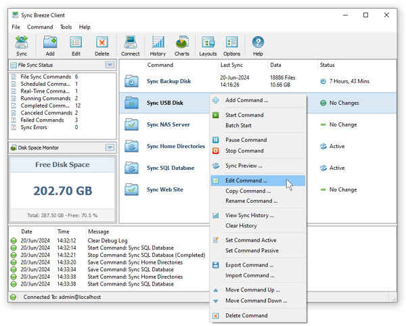This screenshot has height=326, width=406.
Task: Click the Message column header in log
Action: (148, 231)
